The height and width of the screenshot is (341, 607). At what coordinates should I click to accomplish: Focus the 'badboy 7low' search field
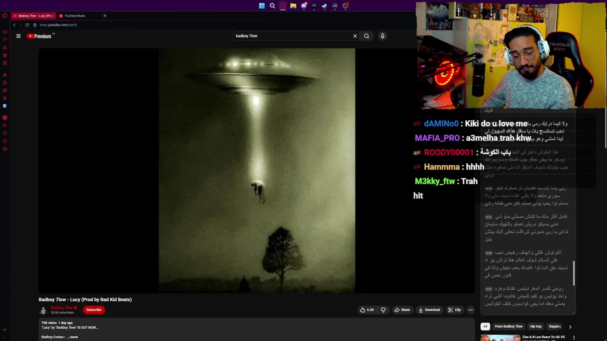point(292,36)
